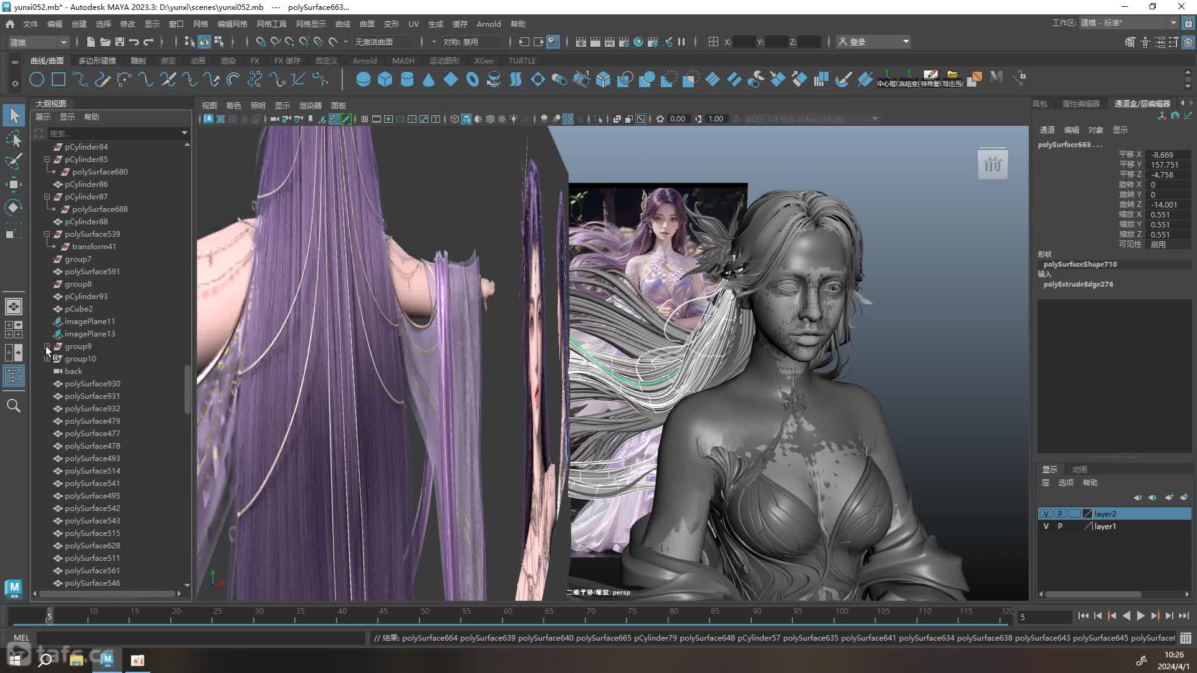Toggle layer2 playback P box
This screenshot has width=1197, height=673.
(1060, 514)
